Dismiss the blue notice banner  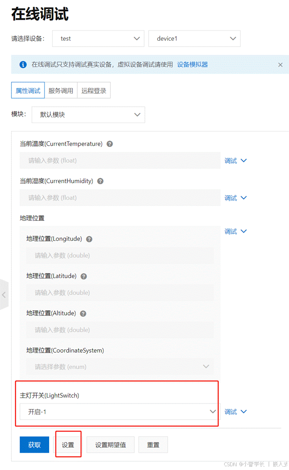[280, 65]
